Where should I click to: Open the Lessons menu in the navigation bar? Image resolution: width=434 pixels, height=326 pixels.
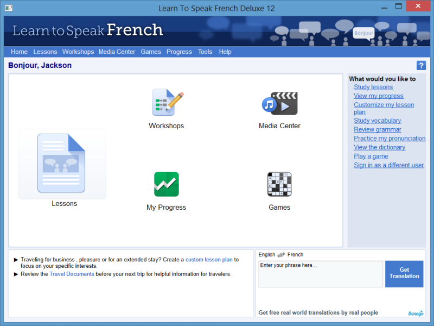coord(45,52)
